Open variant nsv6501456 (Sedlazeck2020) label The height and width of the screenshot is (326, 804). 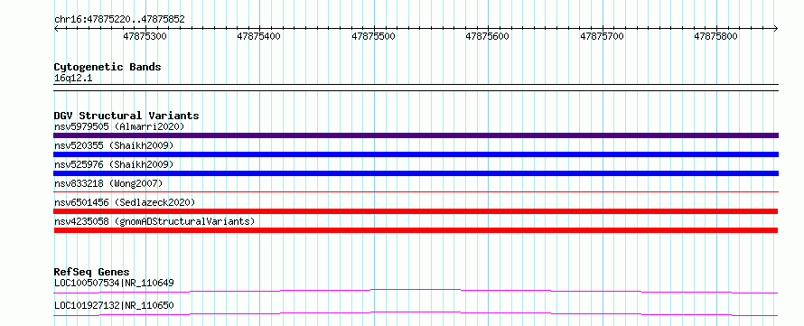(x=125, y=202)
